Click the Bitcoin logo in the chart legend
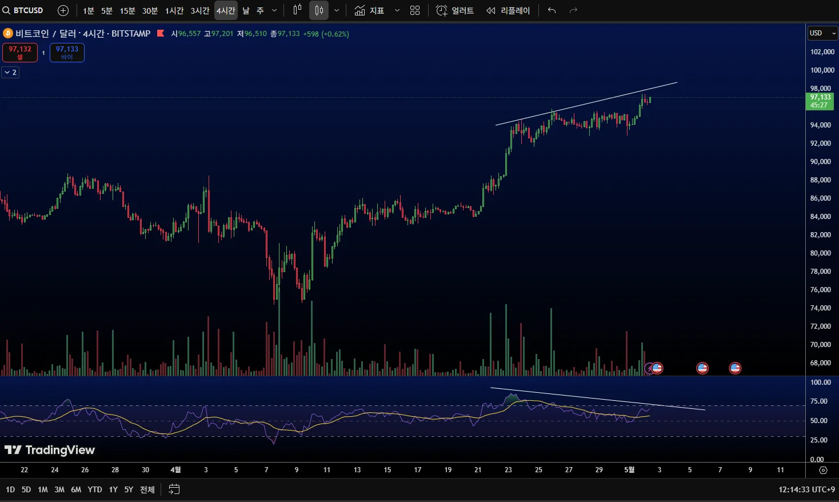The height and width of the screenshot is (502, 839). (x=8, y=34)
